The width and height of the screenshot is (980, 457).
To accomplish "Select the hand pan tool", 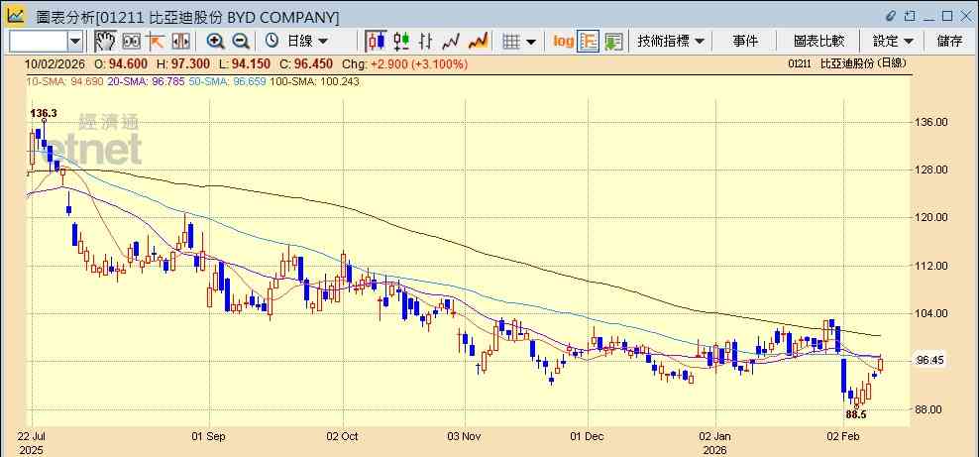I will pos(106,42).
